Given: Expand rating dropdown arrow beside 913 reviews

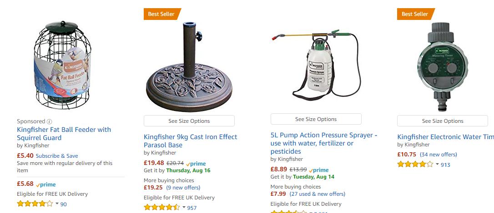Looking at the screenshot, I should click(437, 165).
